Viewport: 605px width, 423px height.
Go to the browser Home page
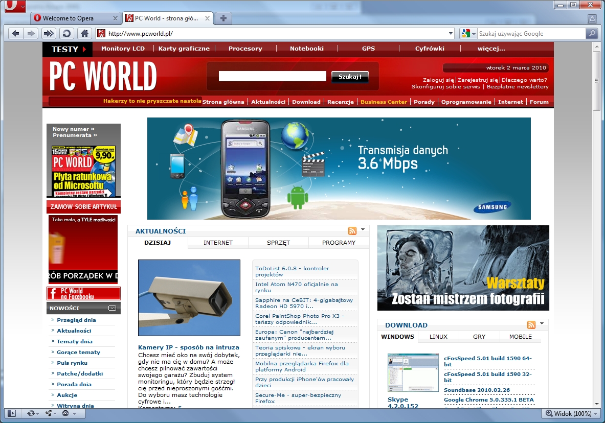(x=84, y=34)
